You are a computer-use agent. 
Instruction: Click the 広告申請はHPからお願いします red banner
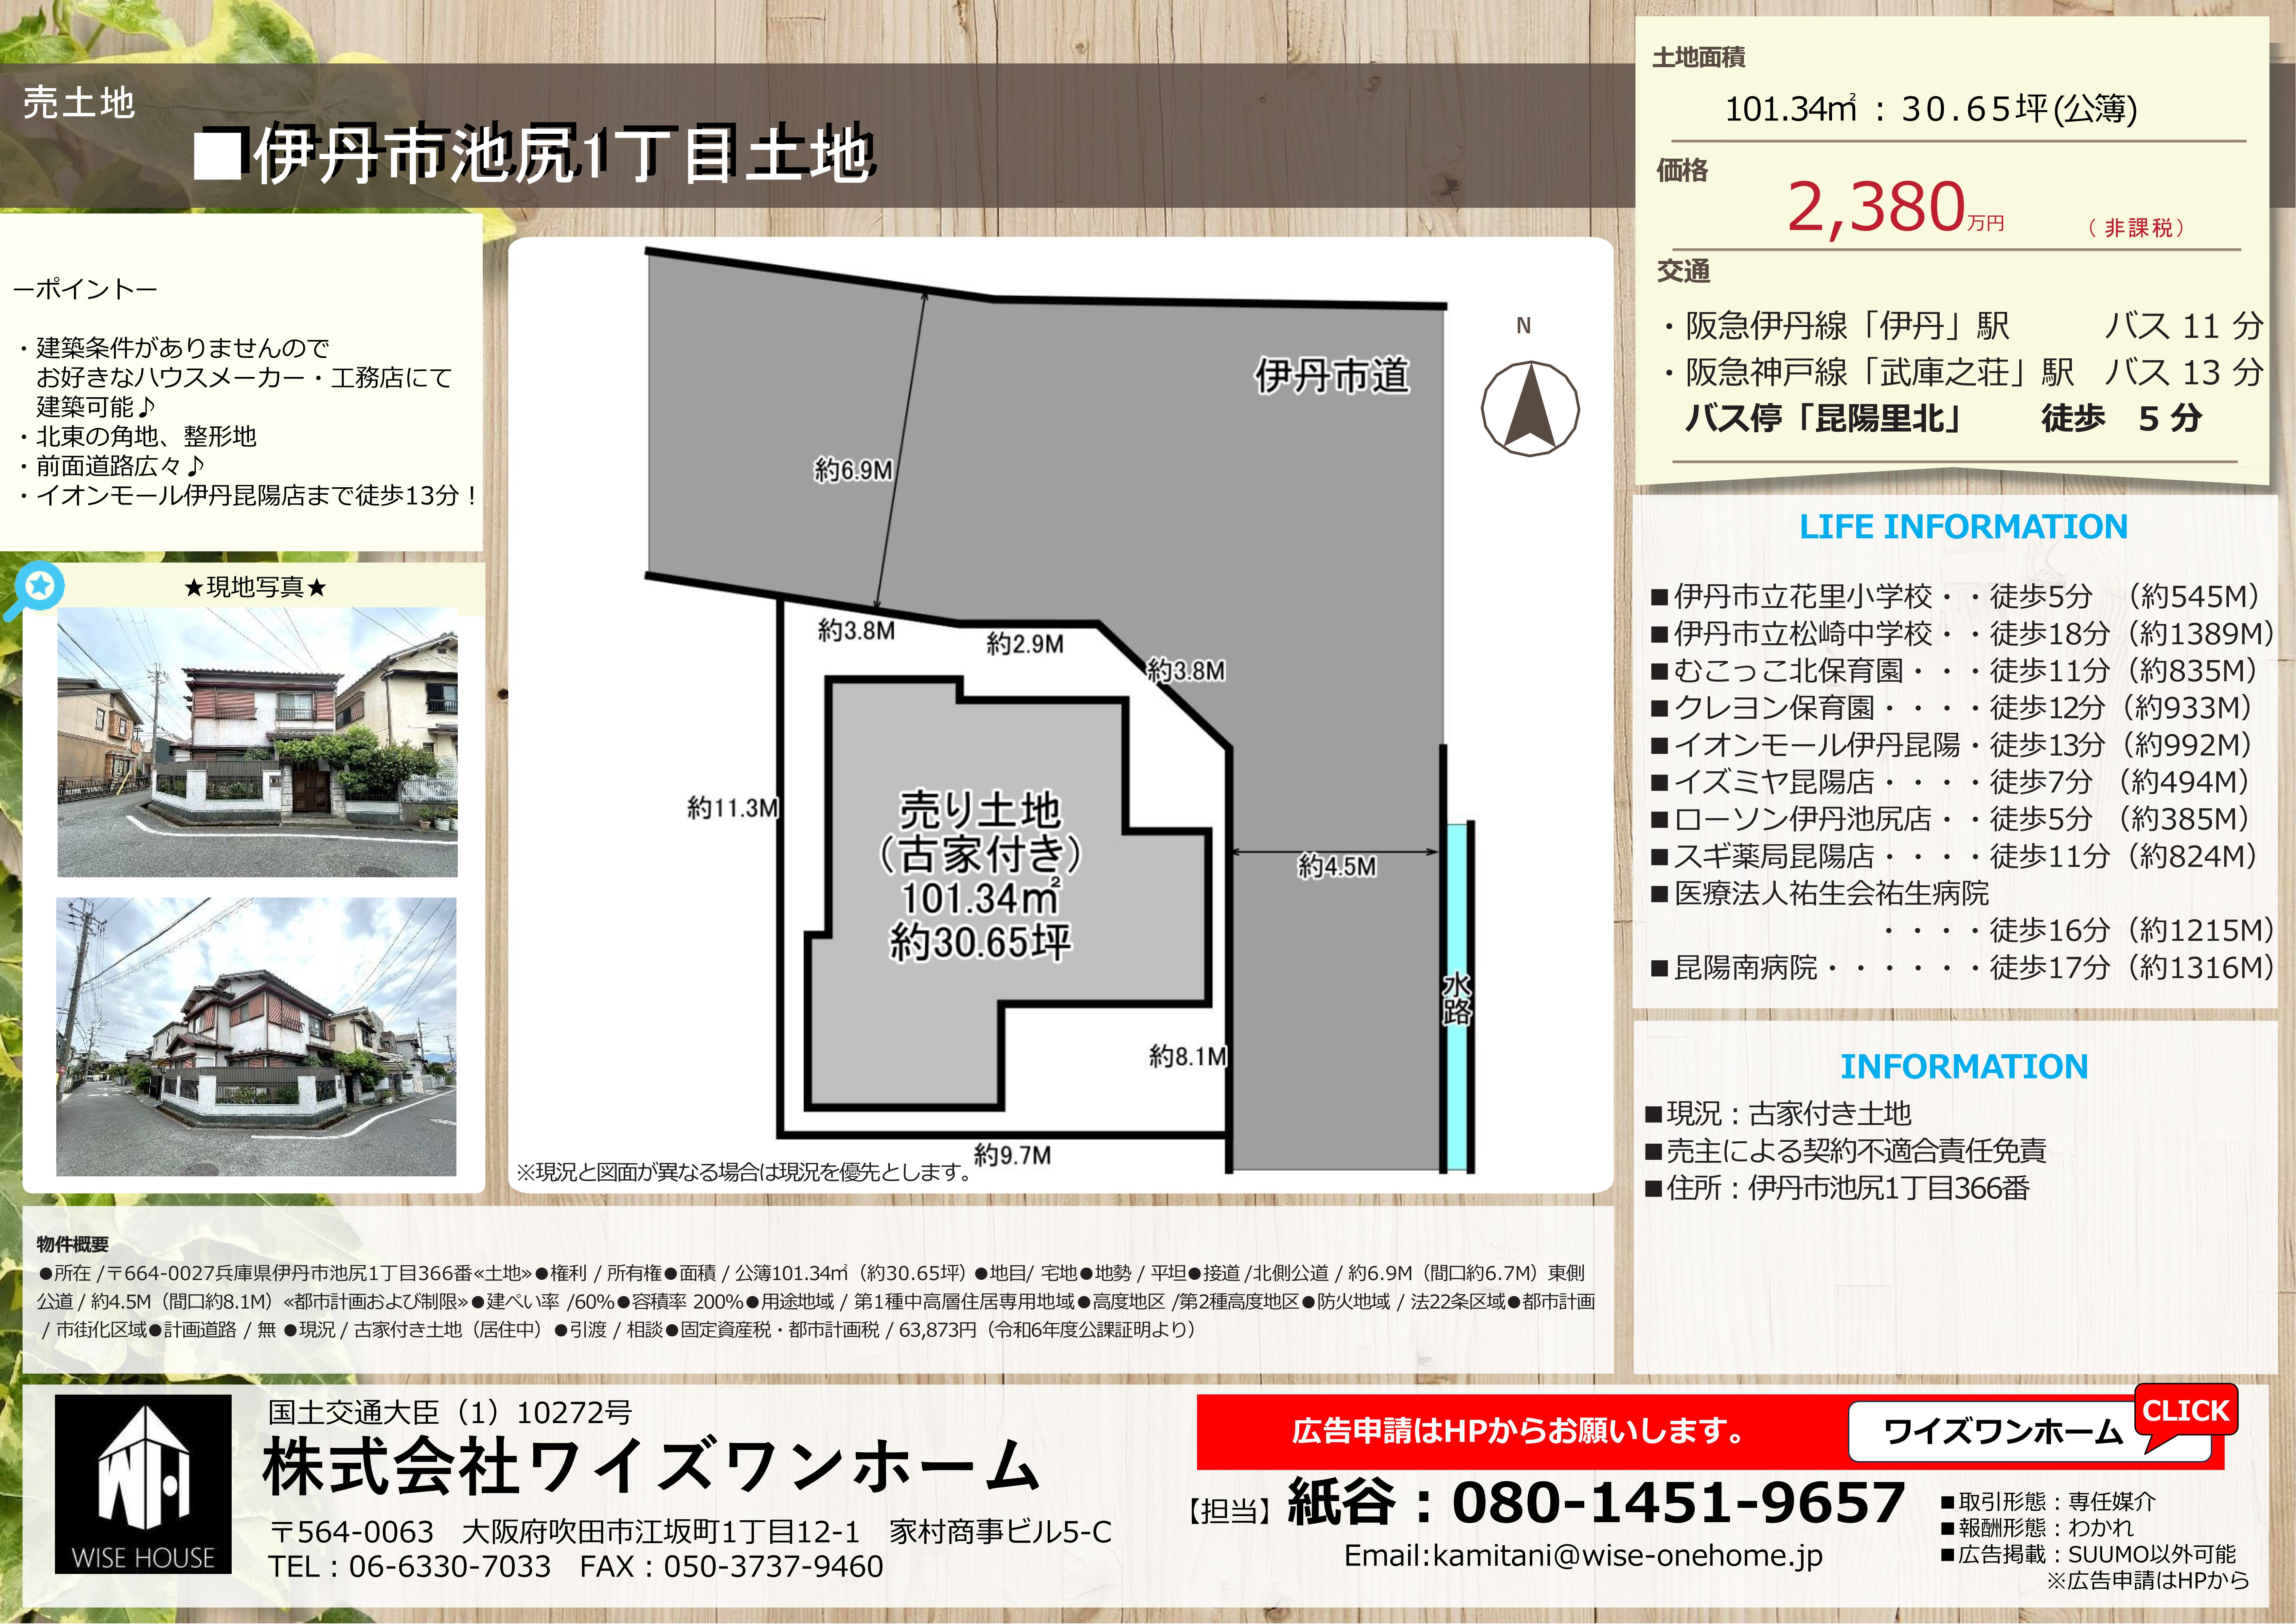point(1517,1431)
